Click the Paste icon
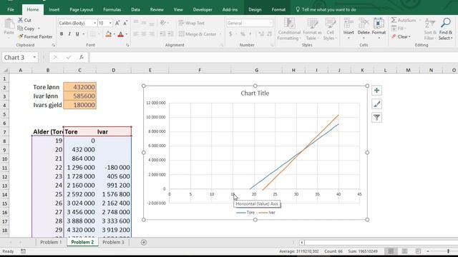Image resolution: width=458 pixels, height=257 pixels. click(9, 24)
